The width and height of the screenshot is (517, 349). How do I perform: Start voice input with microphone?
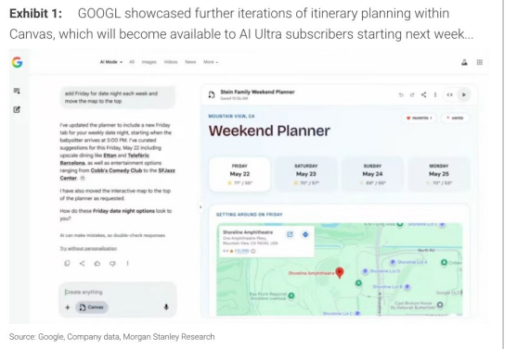166,307
